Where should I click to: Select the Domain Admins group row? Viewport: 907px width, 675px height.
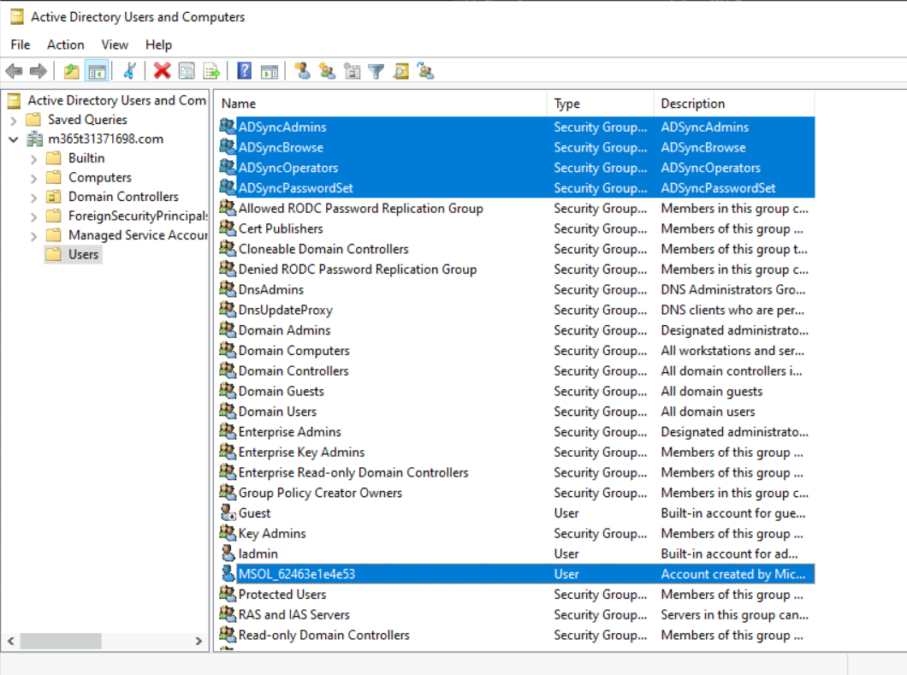click(284, 330)
